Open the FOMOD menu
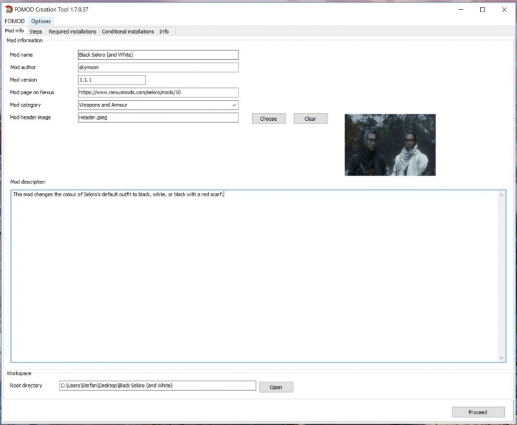 14,21
